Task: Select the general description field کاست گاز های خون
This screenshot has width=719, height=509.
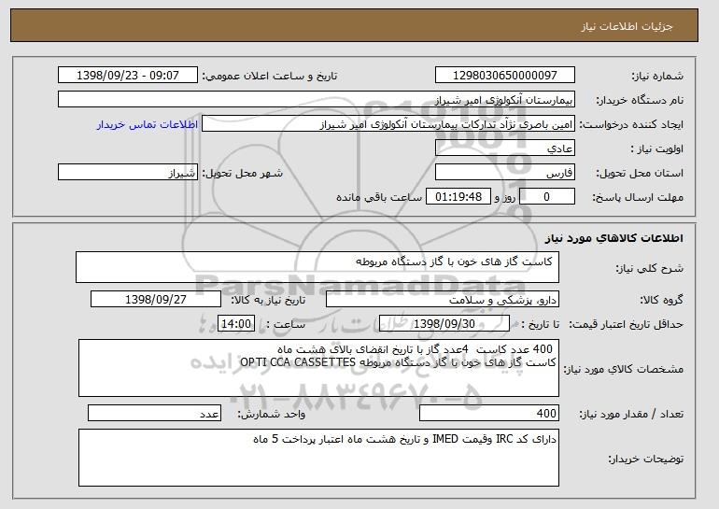Action: 317,267
